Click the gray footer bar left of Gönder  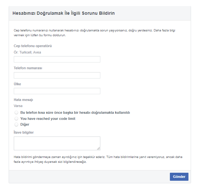(87, 177)
